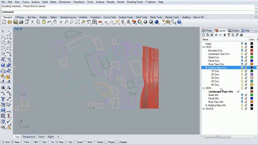Image resolution: width=258 pixels, height=145 pixels.
Task: Collapse the SRFS layer group
Action: point(204,88)
